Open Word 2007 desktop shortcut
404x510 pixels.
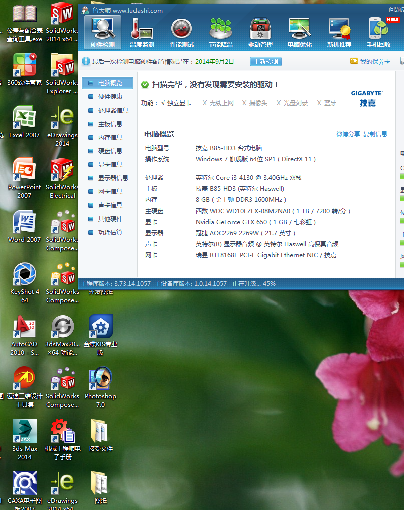(25, 227)
